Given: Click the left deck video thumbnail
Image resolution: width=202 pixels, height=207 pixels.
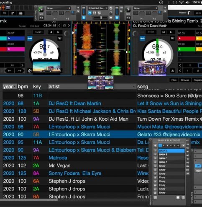Looking at the screenshot, I should [x=46, y=67].
